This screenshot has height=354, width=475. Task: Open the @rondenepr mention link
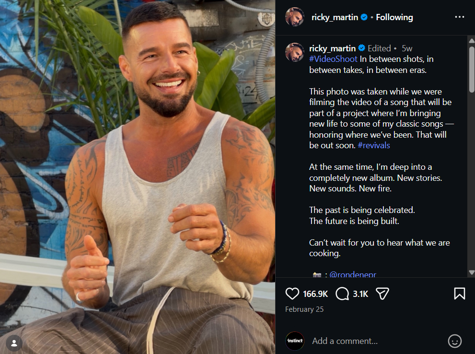(353, 274)
